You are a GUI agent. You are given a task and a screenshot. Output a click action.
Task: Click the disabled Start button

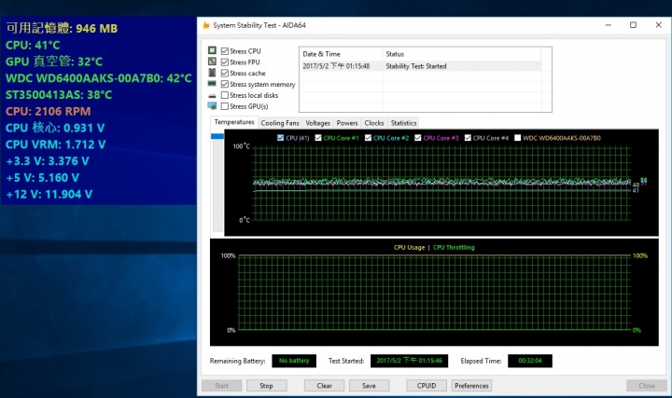221,386
